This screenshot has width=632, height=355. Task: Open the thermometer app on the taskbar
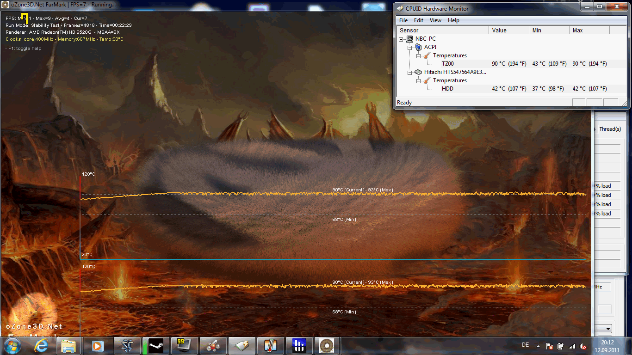[x=271, y=346]
